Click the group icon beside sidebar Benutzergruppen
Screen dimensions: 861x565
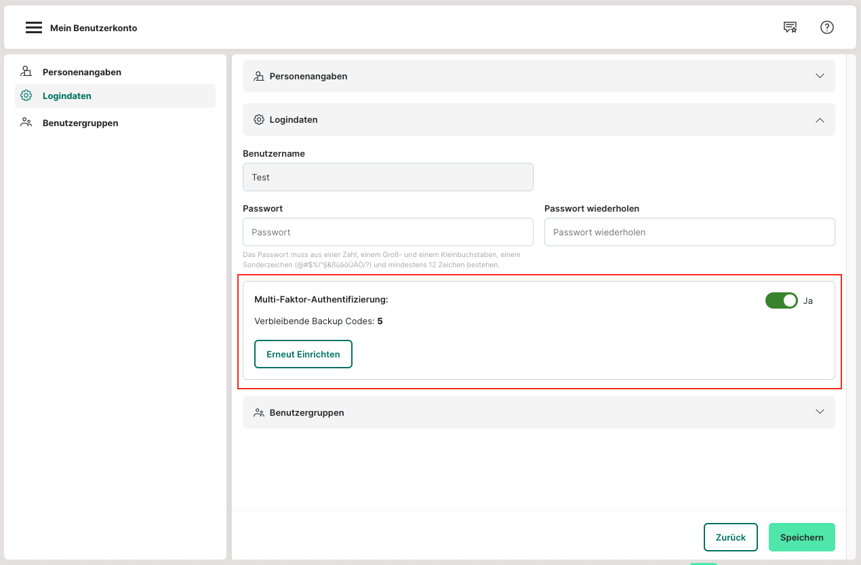[x=26, y=123]
